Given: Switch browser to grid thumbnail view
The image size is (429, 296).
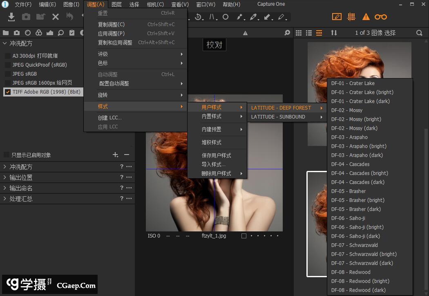Looking at the screenshot, I should pyautogui.click(x=299, y=33).
